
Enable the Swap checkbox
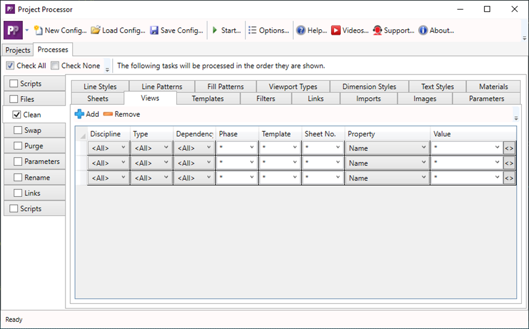point(18,131)
